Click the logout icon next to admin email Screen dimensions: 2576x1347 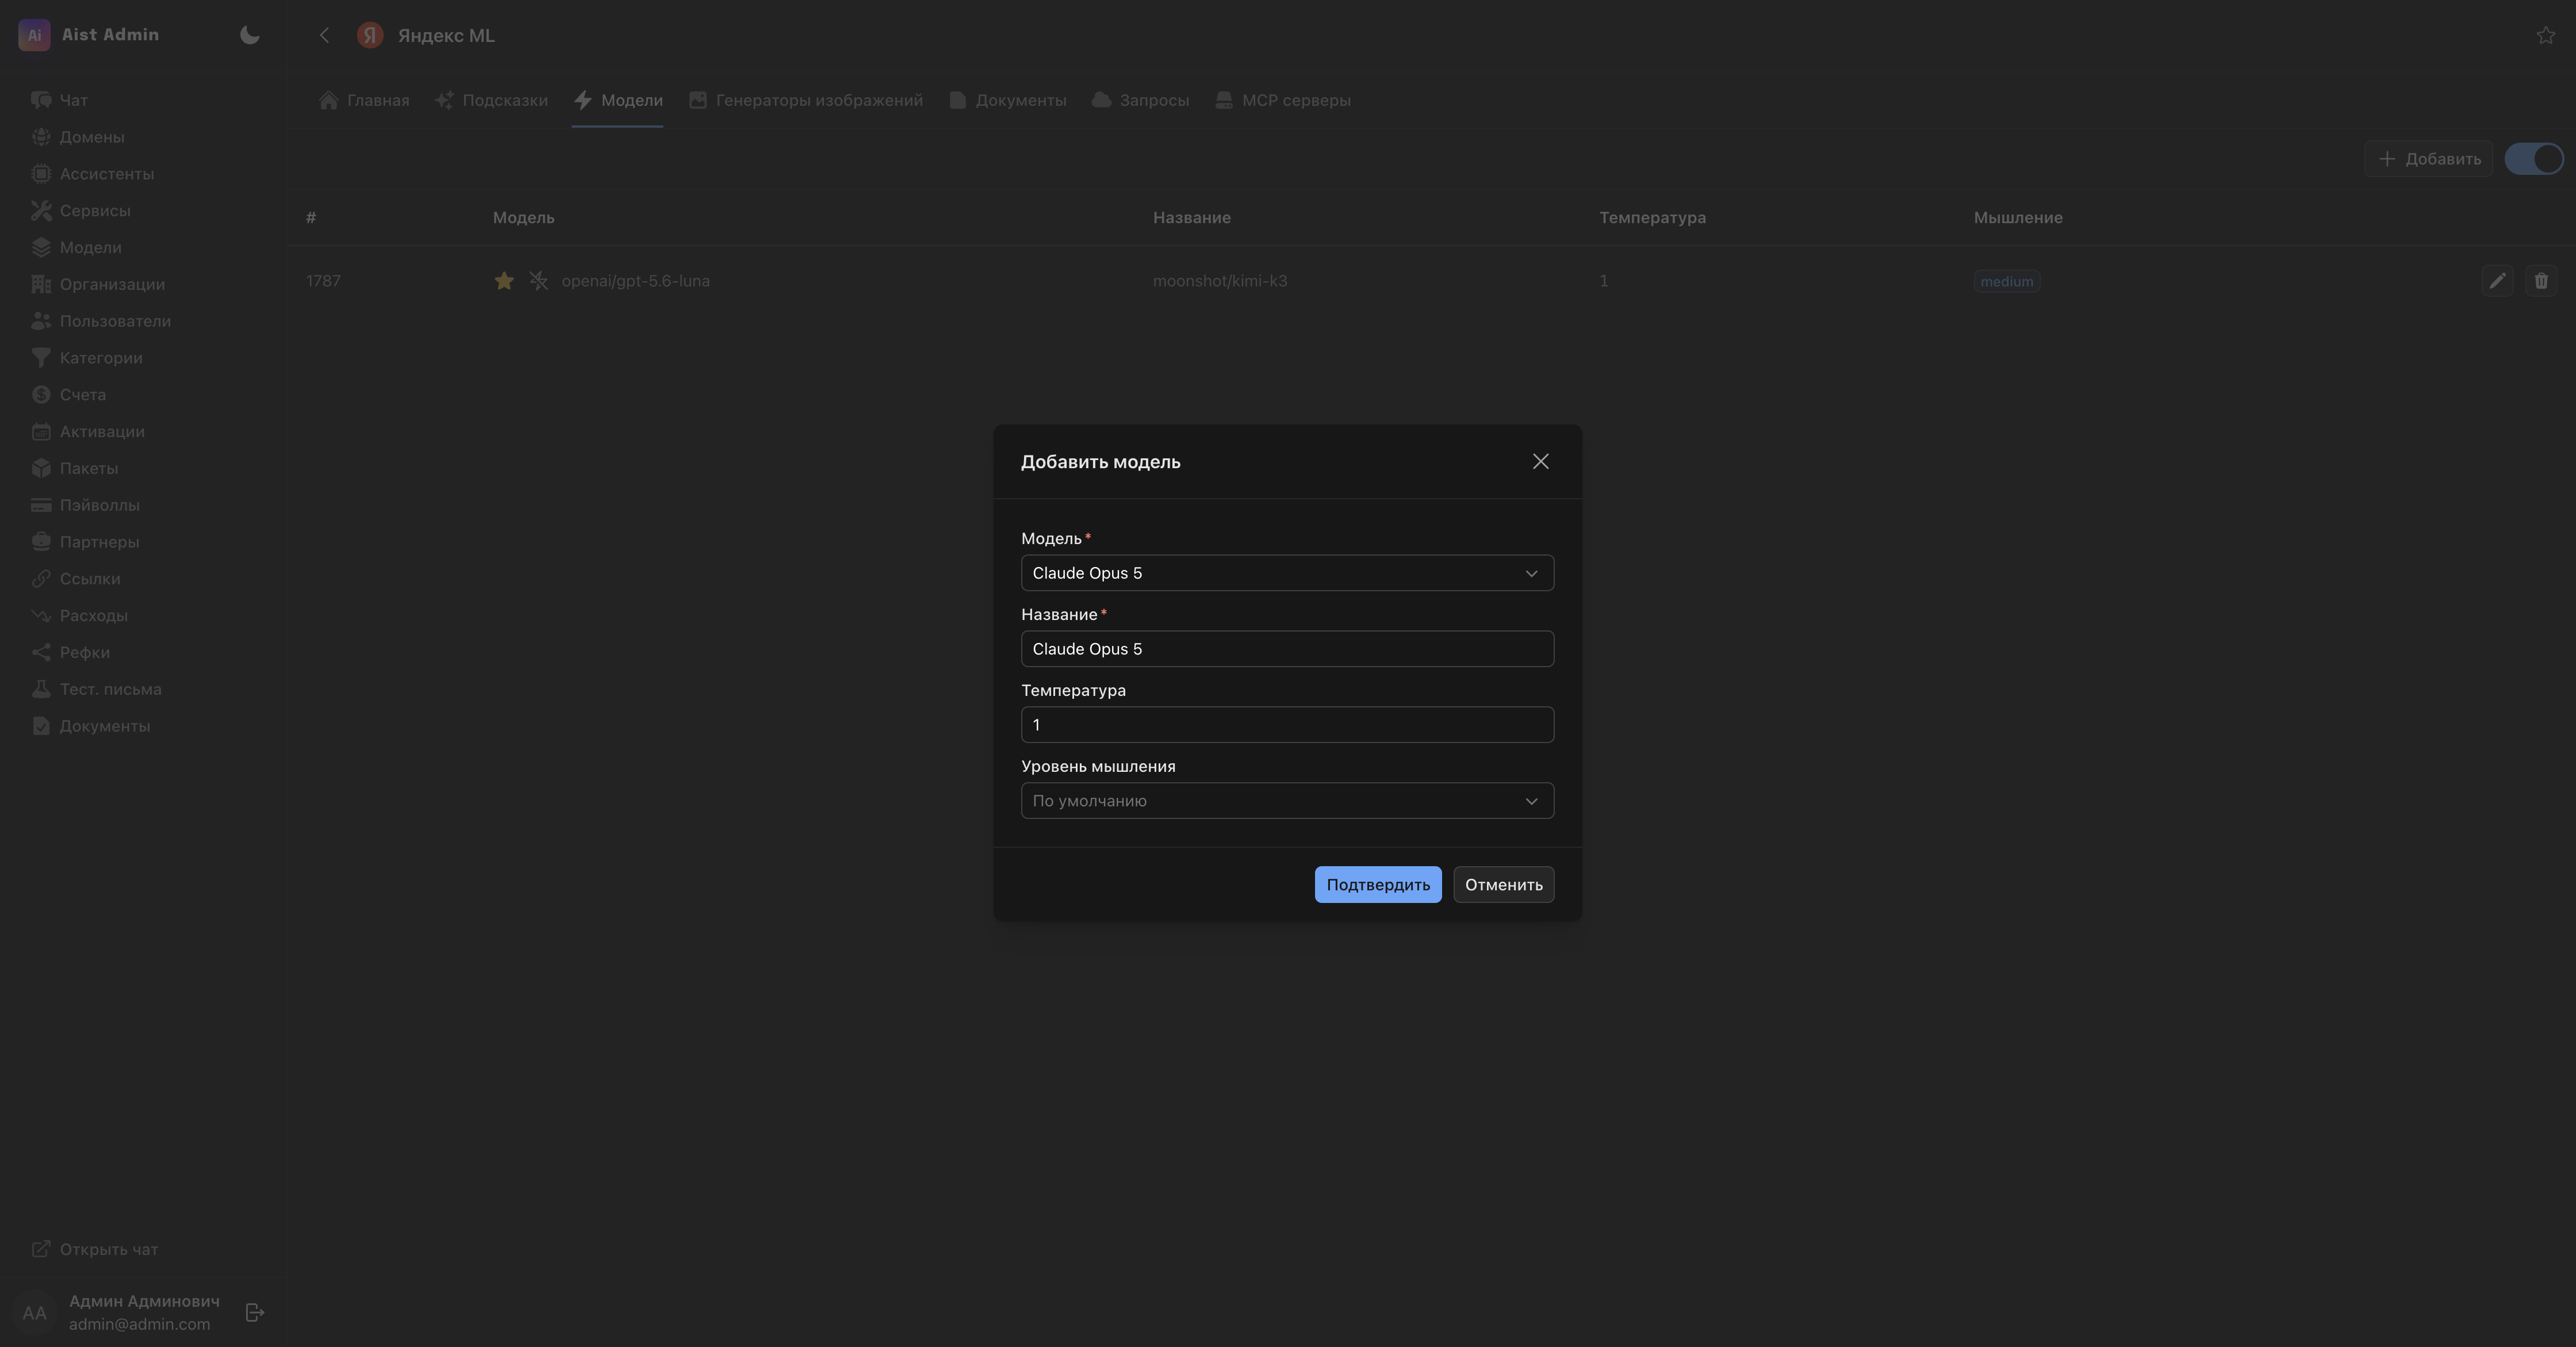point(255,1312)
